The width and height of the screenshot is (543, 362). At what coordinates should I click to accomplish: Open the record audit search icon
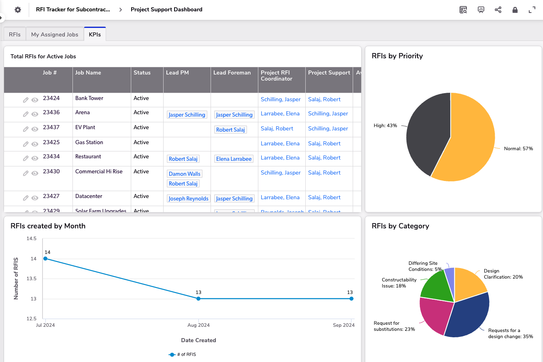[463, 9]
